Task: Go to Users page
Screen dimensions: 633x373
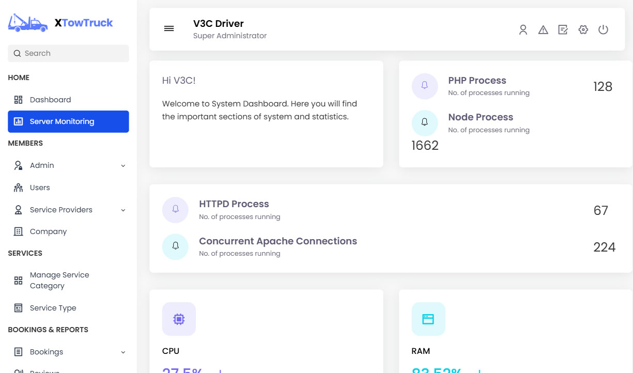Action: pyautogui.click(x=40, y=188)
